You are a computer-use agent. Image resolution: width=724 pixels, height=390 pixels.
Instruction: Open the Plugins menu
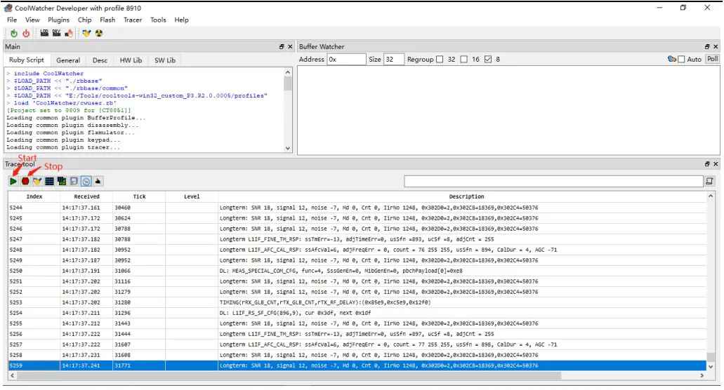59,20
